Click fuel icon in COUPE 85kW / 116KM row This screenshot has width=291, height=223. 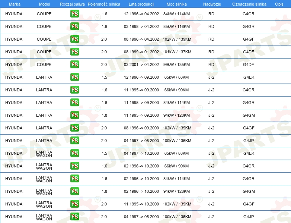click(x=74, y=26)
